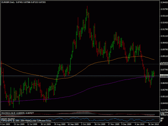Click the 10 Sep 2009 date label
The height and width of the screenshot is (126, 168).
pyautogui.click(x=73, y=124)
